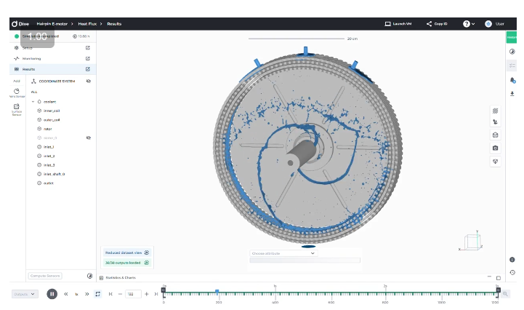Viewport: 524px width, 310px height.
Task: Click the blue timeline playhead marker
Action: (217, 292)
